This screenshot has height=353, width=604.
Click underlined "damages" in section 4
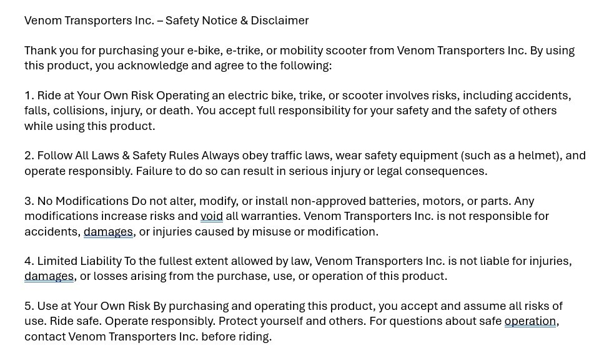click(49, 276)
